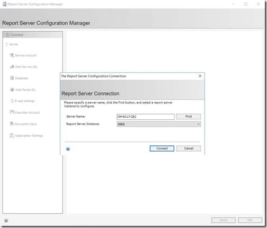Image resolution: width=267 pixels, height=228 pixels.
Task: Open the Web Service URL page
Action: 26,67
